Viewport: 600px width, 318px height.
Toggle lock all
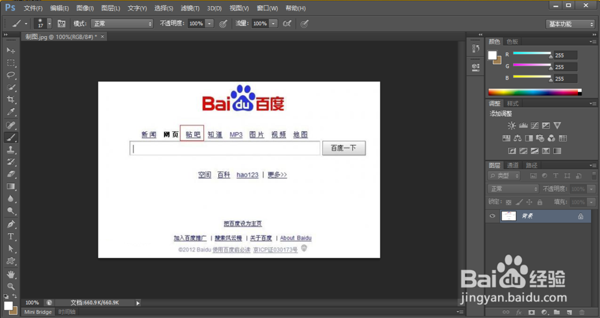click(539, 202)
